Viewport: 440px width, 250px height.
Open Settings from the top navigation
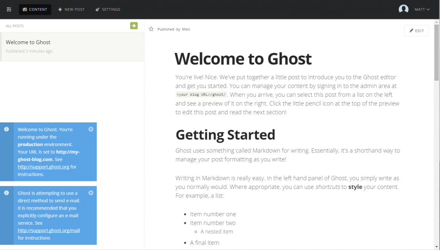click(107, 9)
